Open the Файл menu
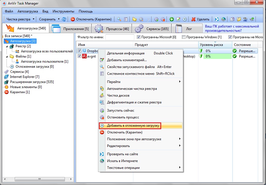The height and width of the screenshot is (185, 266). (x=9, y=11)
